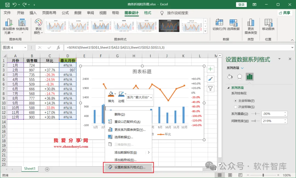Viewport: 296px width, 178px height.
Task: Select the Effects pentagon icon
Action: [x=240, y=76]
